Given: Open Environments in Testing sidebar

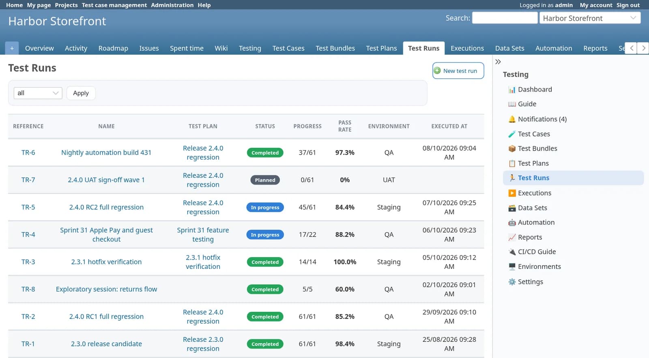Looking at the screenshot, I should 539,266.
